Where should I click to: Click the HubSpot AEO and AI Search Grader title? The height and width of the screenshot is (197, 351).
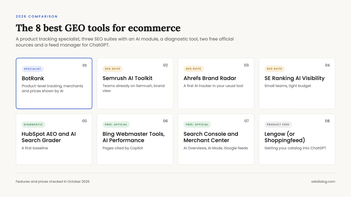(x=49, y=137)
